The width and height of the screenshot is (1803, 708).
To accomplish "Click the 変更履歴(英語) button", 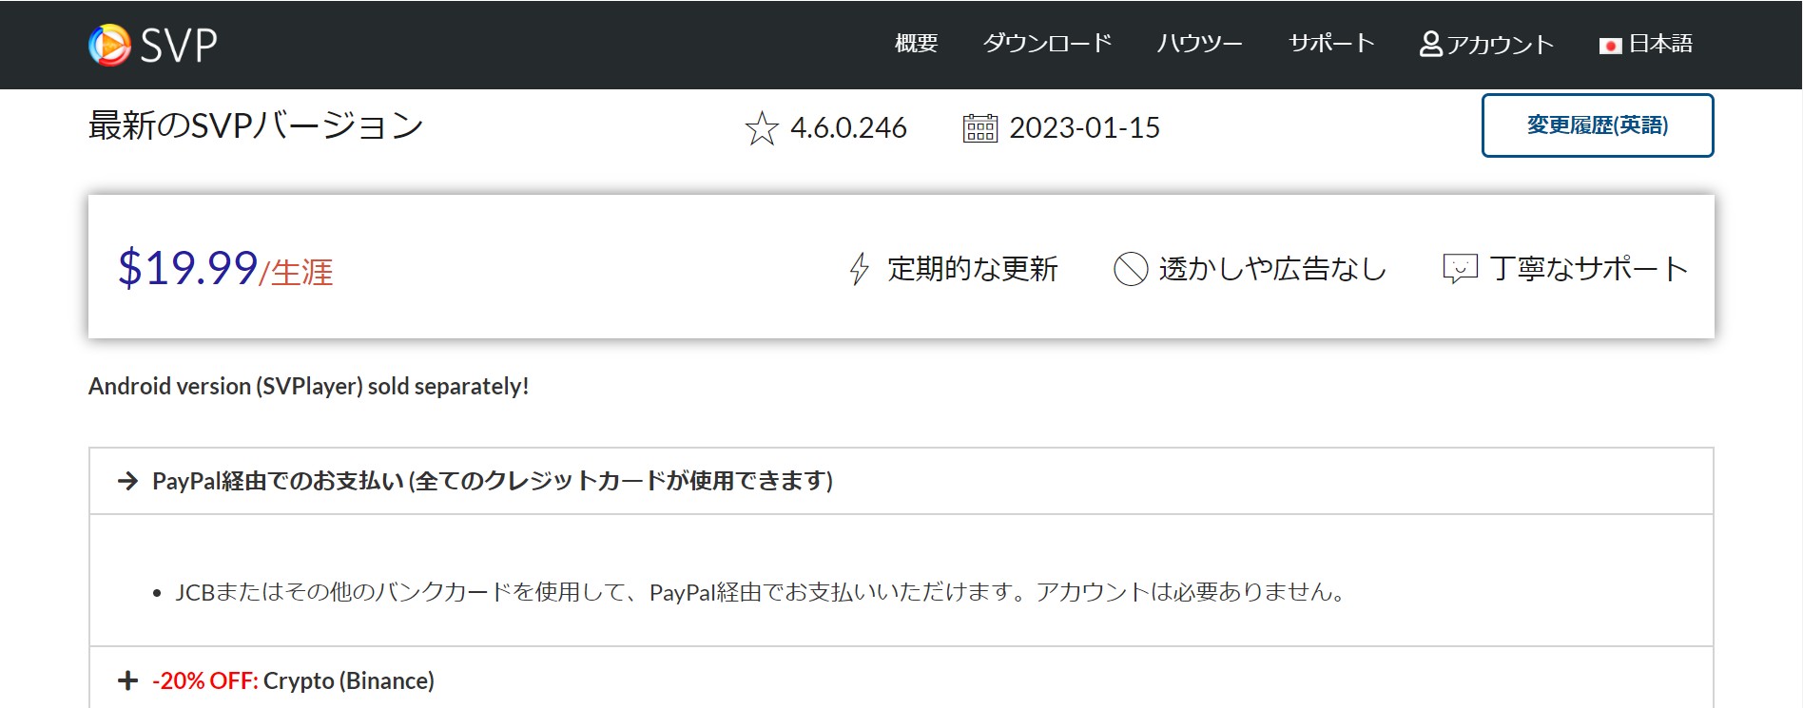I will click(x=1598, y=125).
